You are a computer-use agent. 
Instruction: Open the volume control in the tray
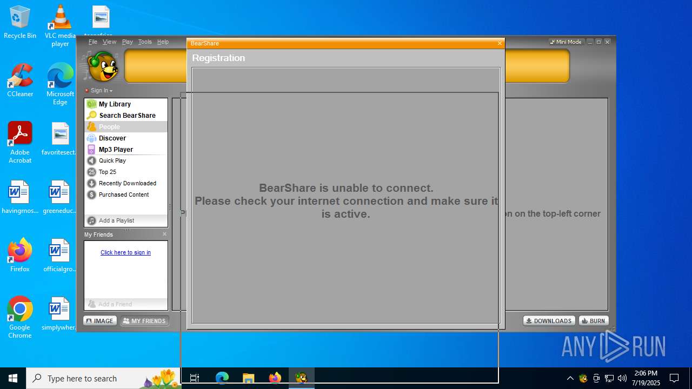coord(622,378)
